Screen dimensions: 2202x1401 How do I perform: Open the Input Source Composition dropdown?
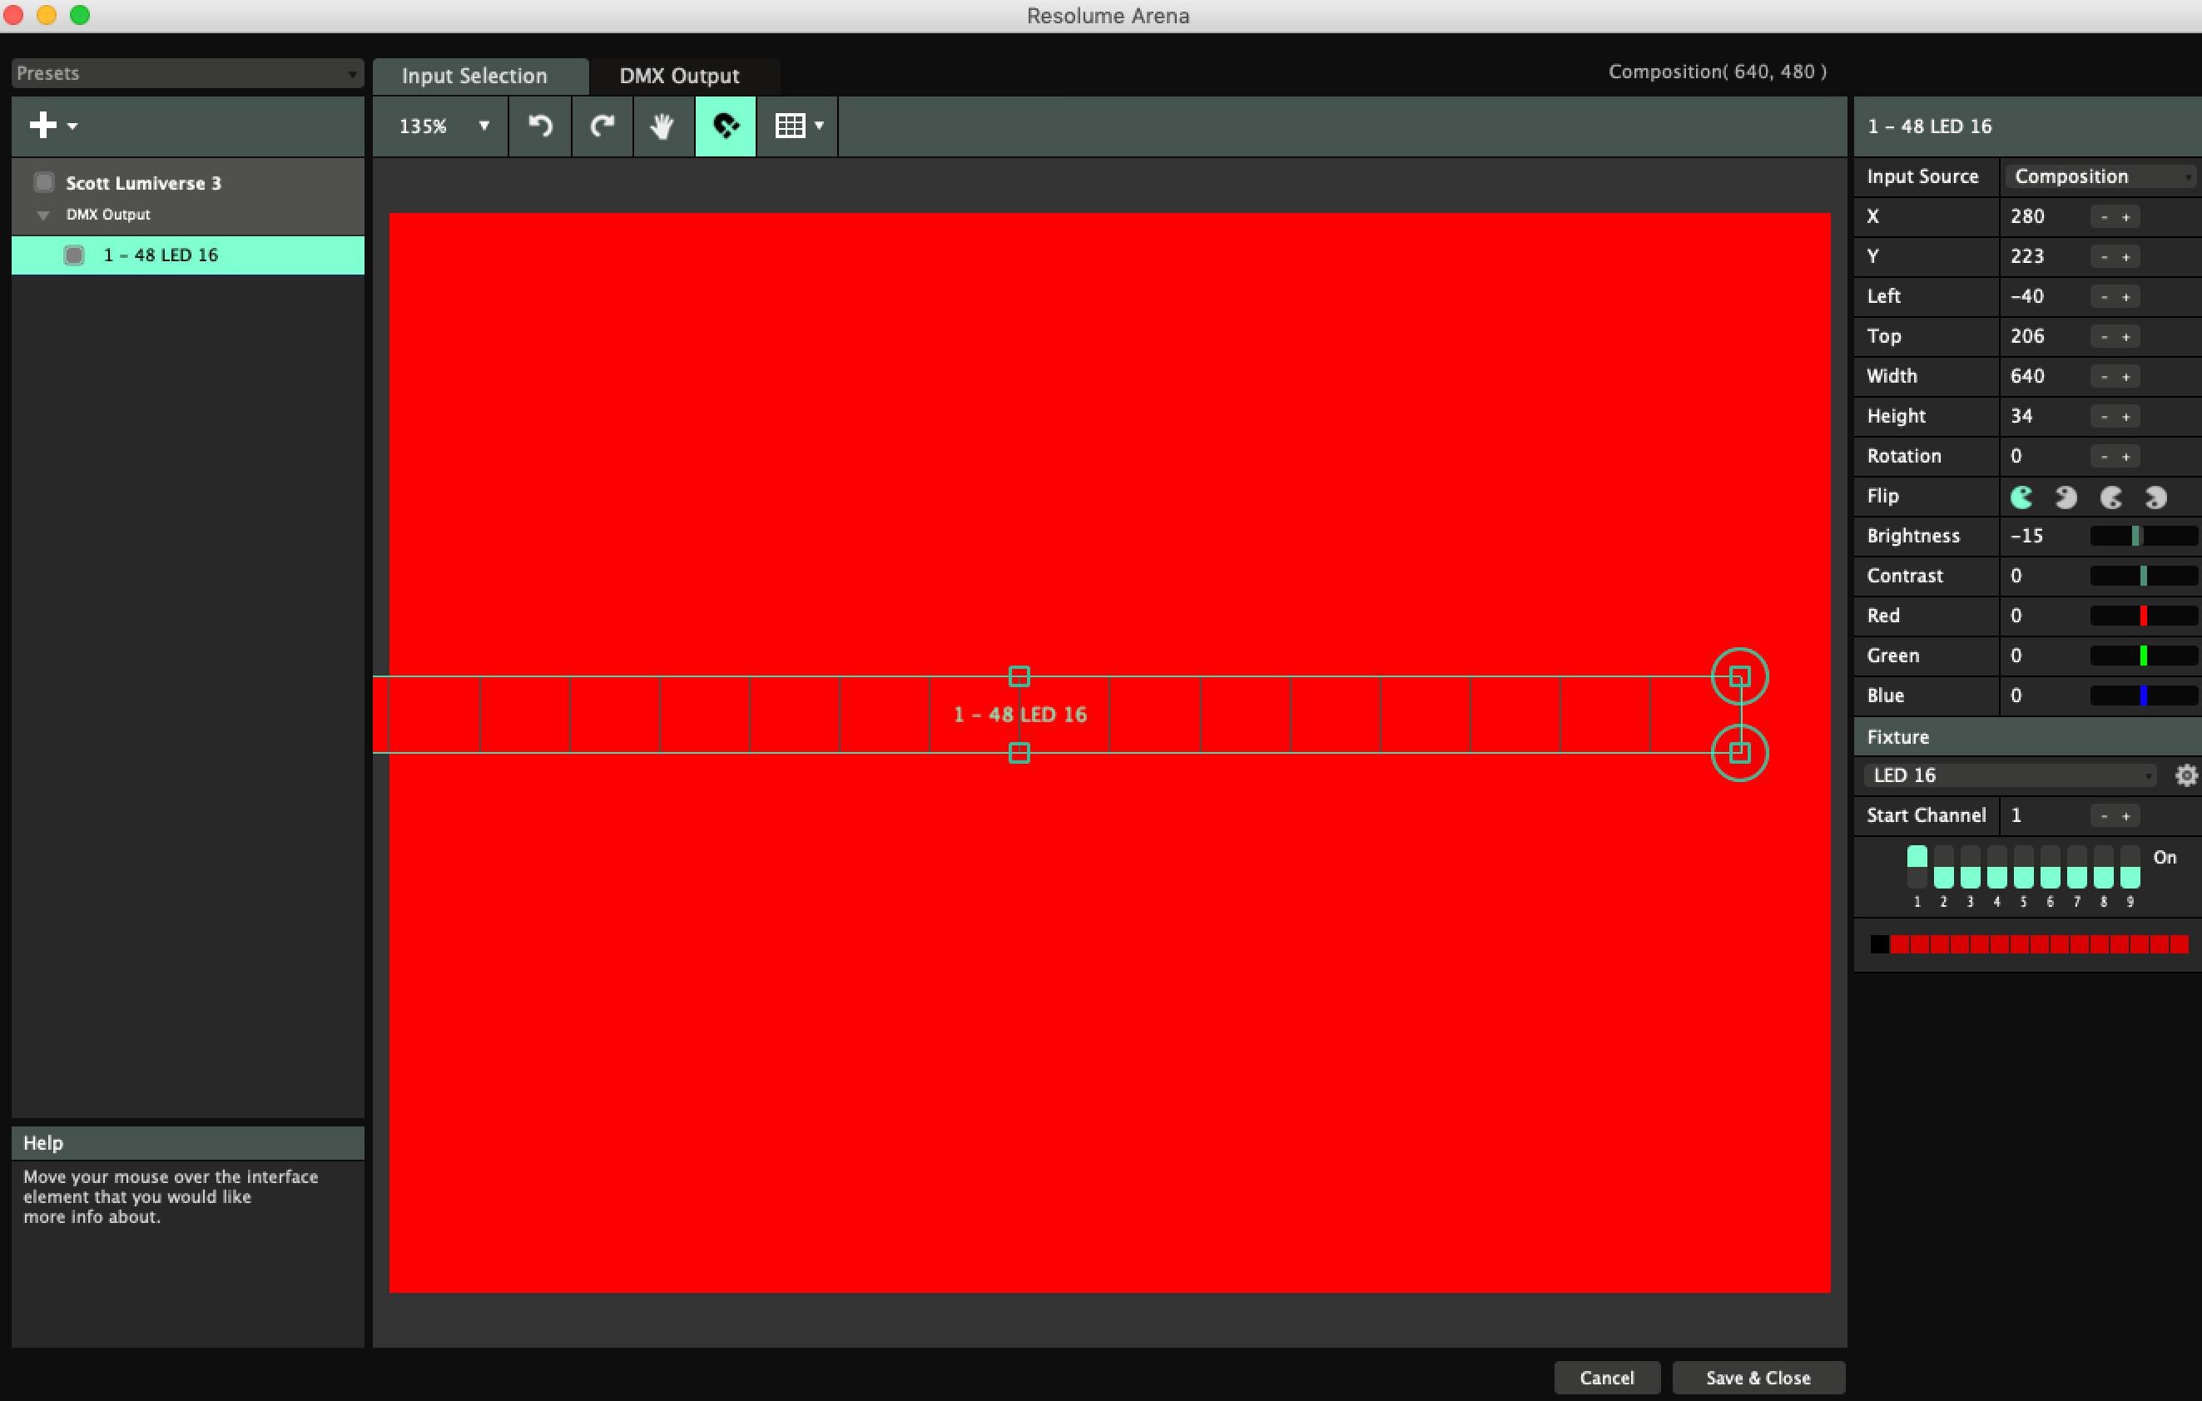coord(2100,176)
